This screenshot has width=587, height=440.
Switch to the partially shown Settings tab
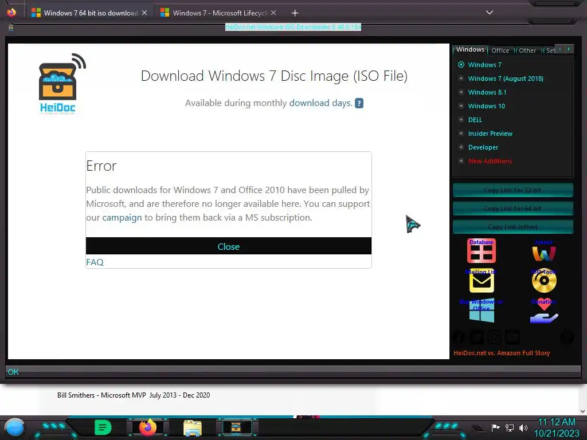point(550,50)
